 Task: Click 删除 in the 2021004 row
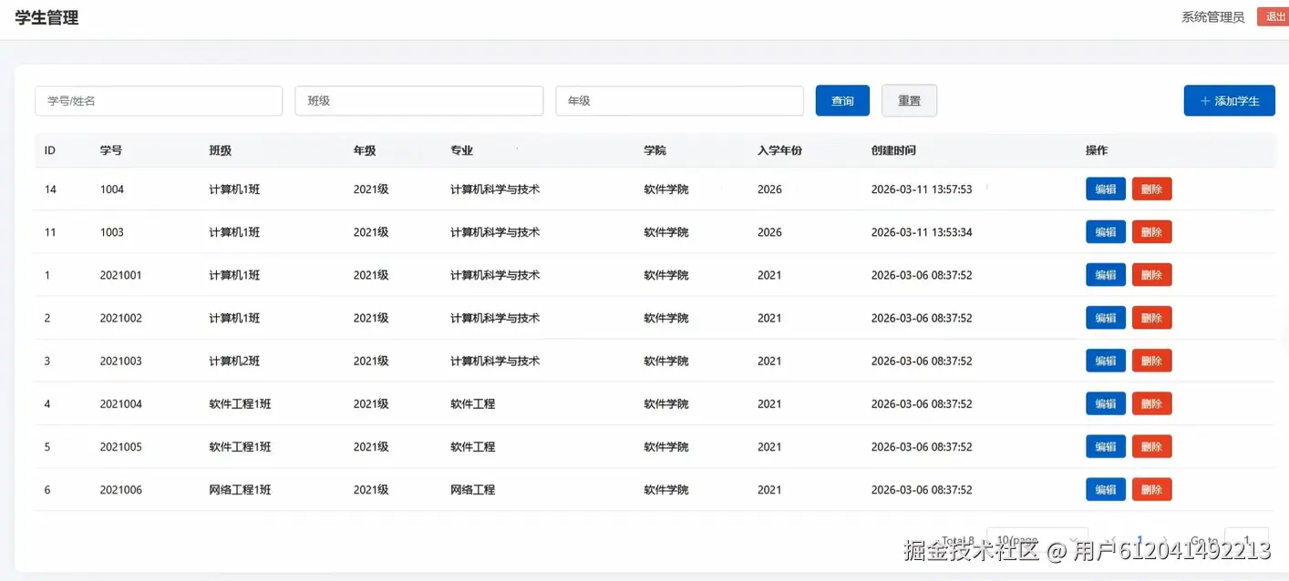1151,403
